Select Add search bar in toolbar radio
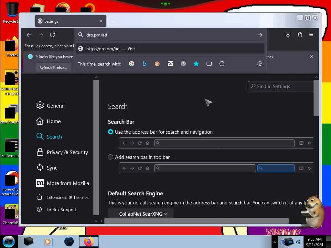Image resolution: width=331 pixels, height=248 pixels. pos(111,157)
